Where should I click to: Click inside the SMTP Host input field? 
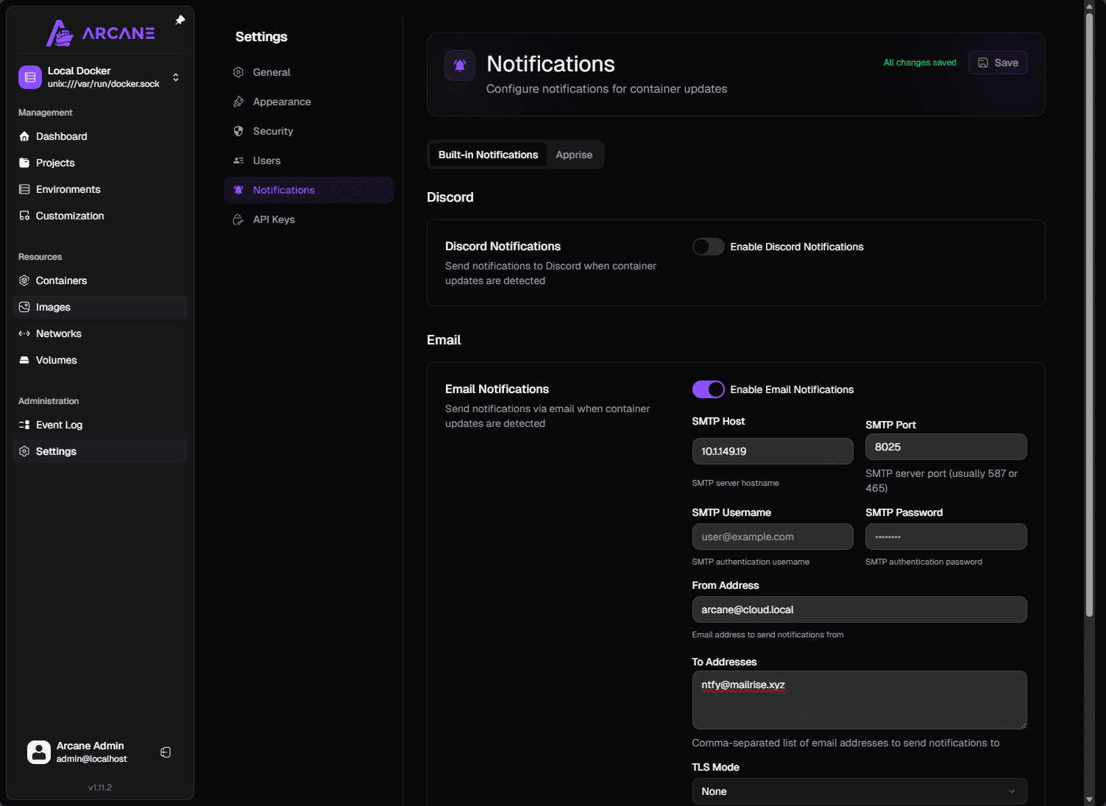(772, 451)
